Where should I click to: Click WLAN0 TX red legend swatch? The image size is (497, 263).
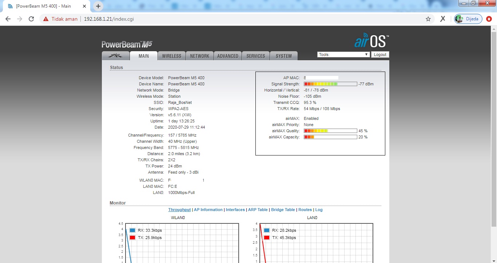point(132,238)
